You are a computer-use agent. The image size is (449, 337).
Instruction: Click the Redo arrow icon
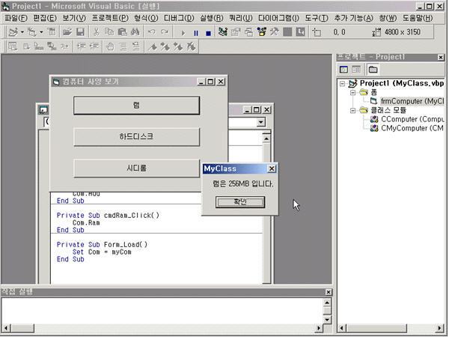click(165, 32)
